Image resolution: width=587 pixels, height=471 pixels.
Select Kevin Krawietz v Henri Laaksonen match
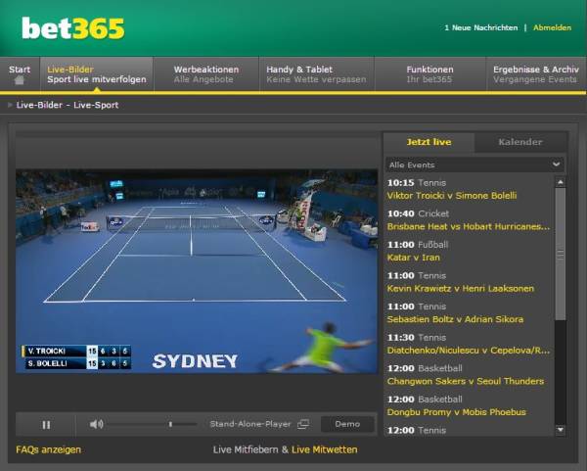pyautogui.click(x=461, y=289)
